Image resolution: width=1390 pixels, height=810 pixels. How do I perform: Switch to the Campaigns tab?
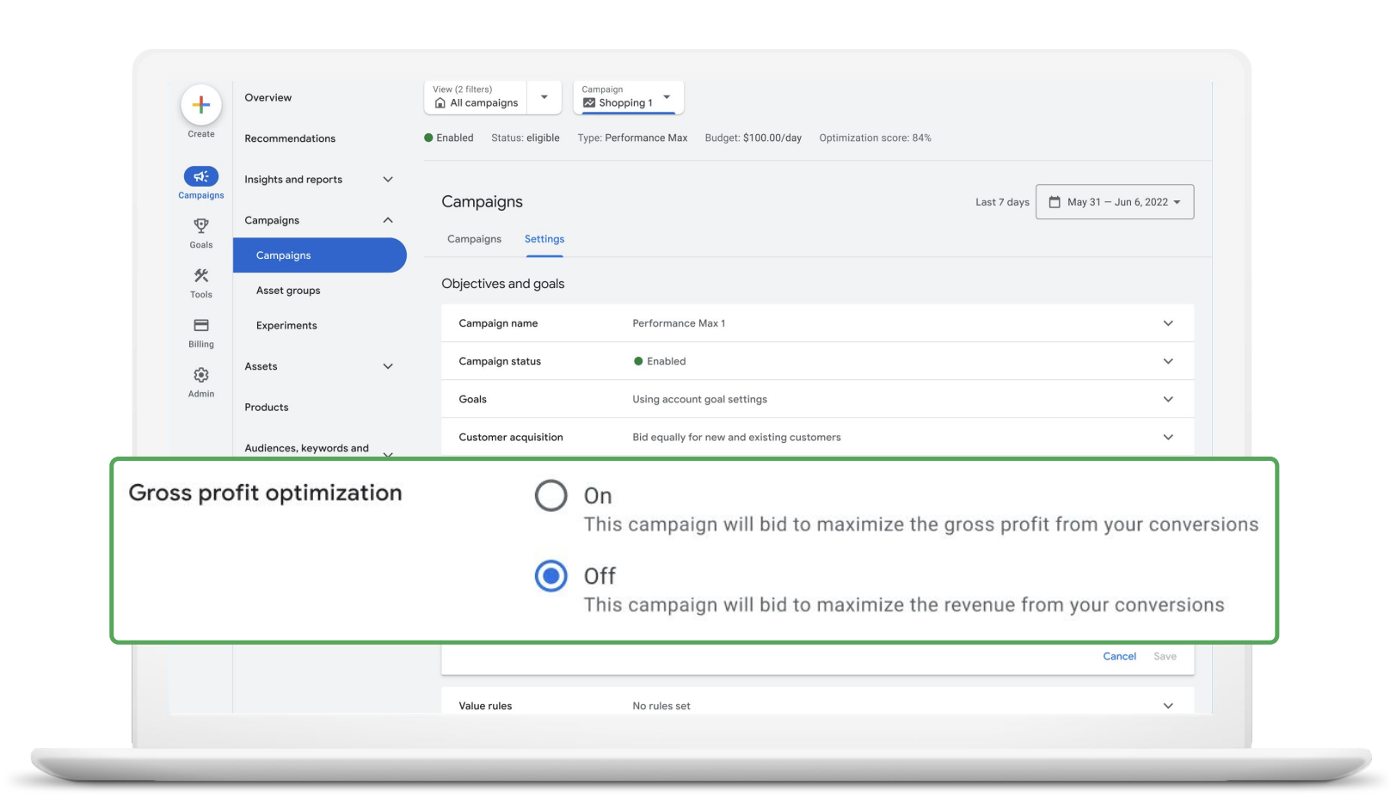[x=474, y=239]
